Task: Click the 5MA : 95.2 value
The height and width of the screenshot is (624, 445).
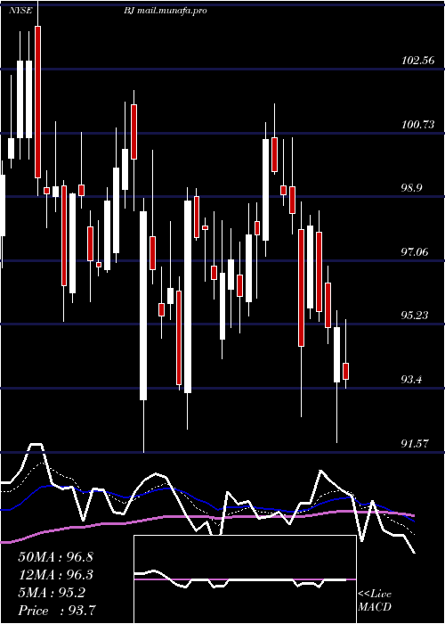Action: 52,593
